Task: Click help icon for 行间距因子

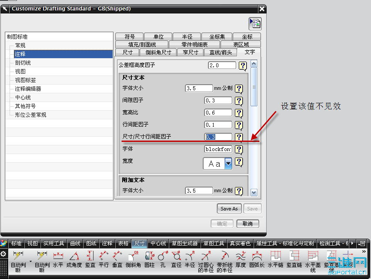Action: click(239, 125)
